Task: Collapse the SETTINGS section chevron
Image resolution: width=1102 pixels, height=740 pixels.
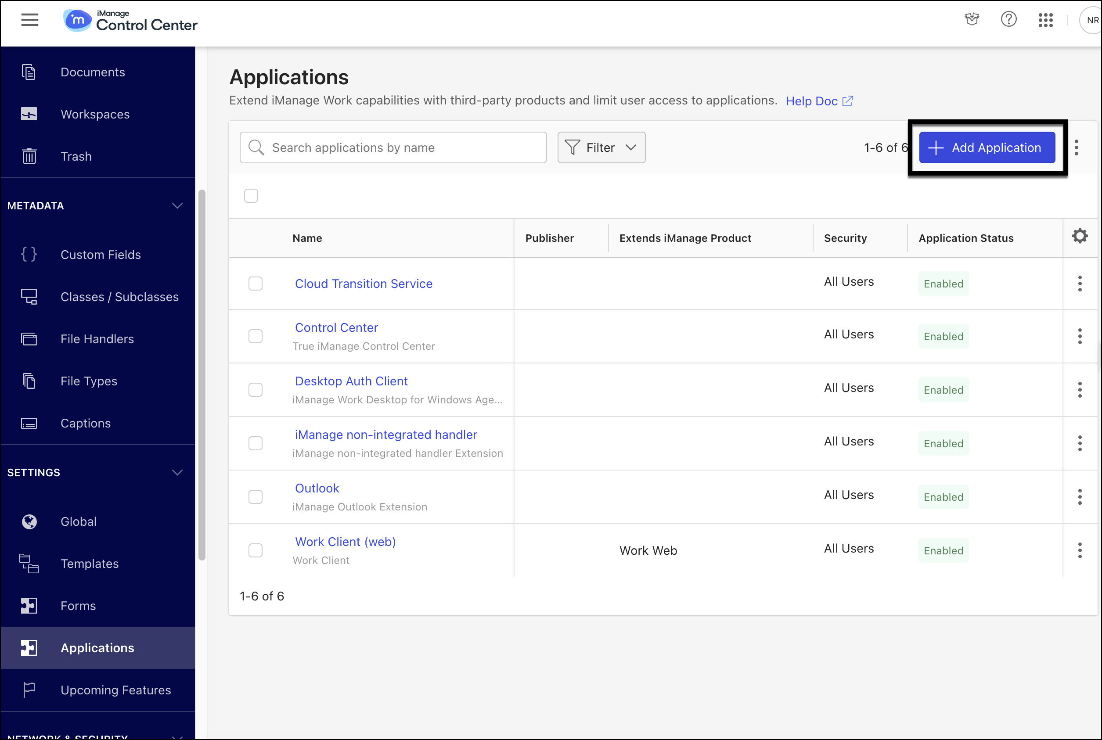Action: point(177,472)
